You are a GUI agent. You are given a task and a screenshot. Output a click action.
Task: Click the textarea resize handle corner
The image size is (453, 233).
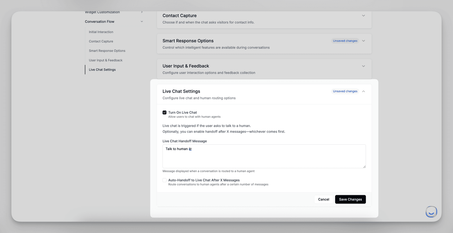(364, 166)
